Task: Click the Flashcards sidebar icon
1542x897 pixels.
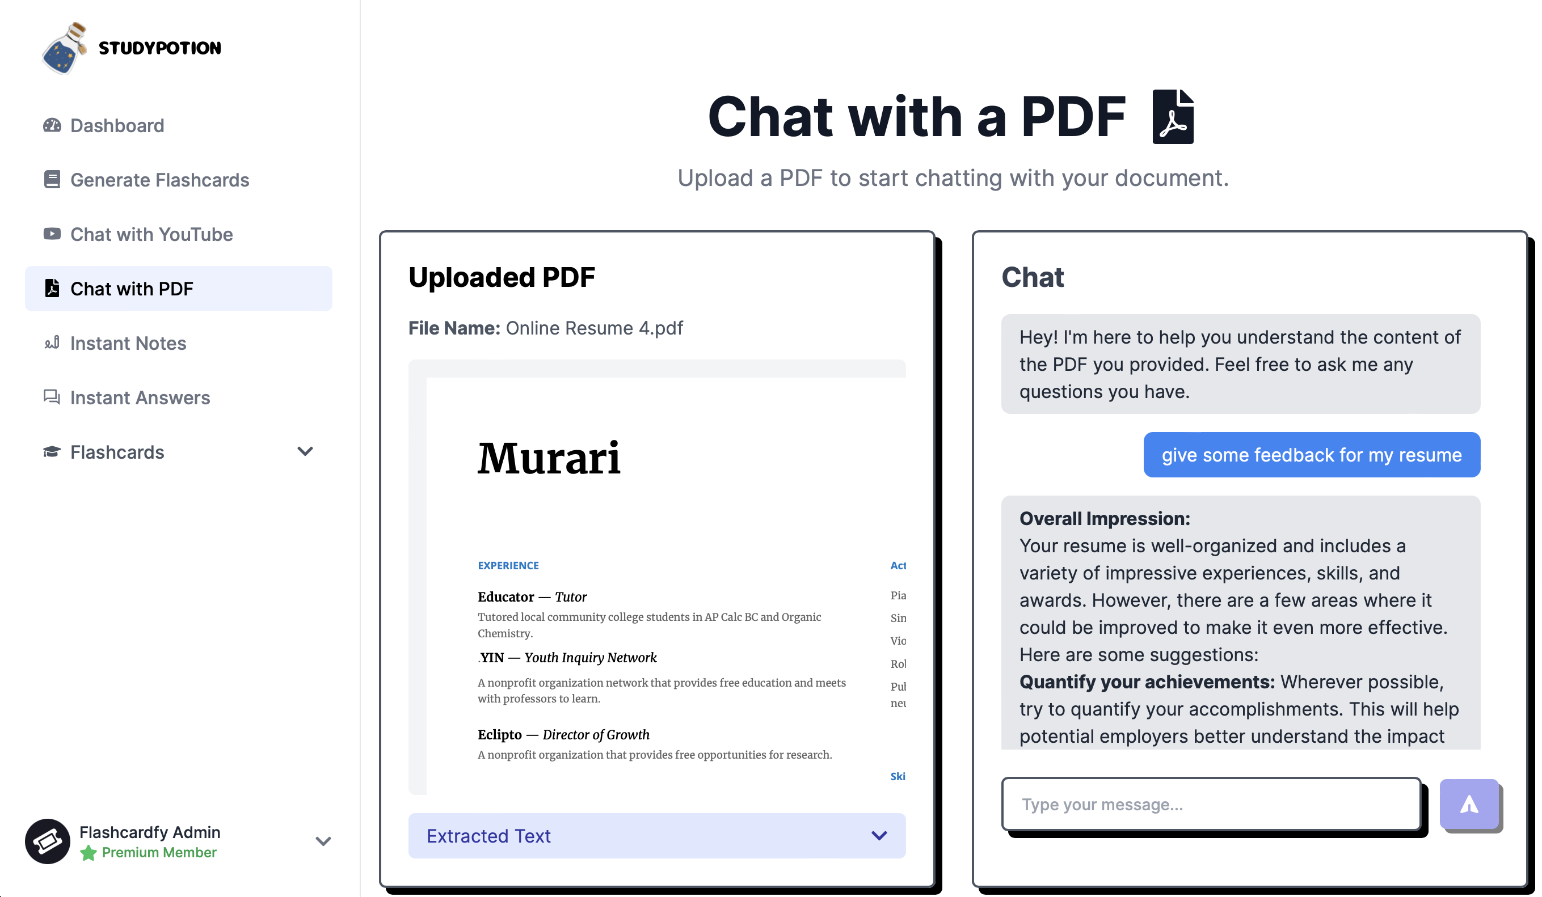Action: coord(52,452)
